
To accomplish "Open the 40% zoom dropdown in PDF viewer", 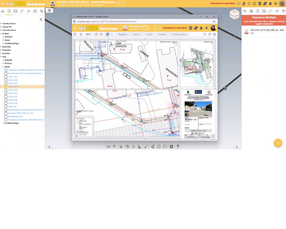I will tap(89, 34).
